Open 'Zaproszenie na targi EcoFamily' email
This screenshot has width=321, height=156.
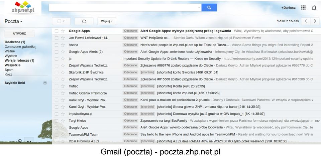click(x=164, y=121)
